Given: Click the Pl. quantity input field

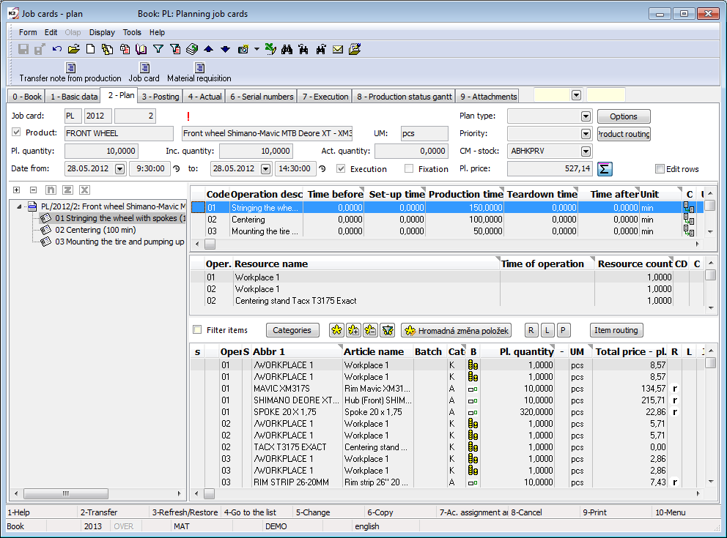Looking at the screenshot, I should coord(101,151).
